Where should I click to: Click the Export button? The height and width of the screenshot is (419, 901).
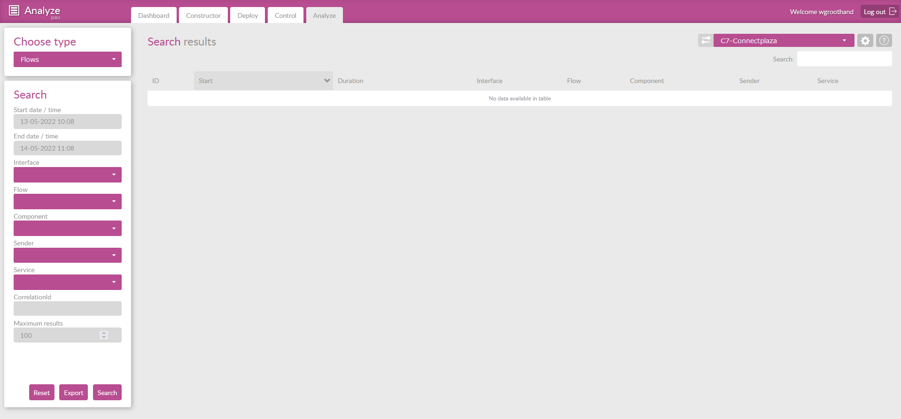(73, 393)
